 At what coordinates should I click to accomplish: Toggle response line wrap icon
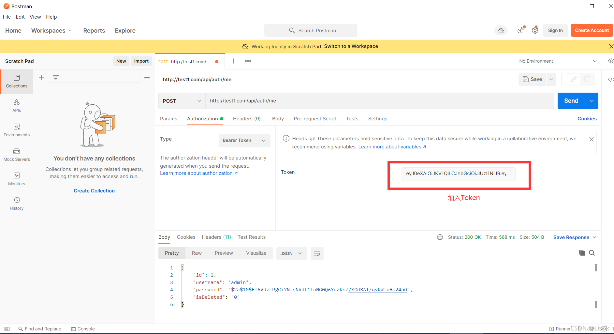click(317, 253)
